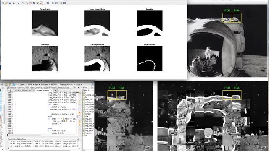Open the folder path history dropdown
269x151 pixels.
click(90, 84)
